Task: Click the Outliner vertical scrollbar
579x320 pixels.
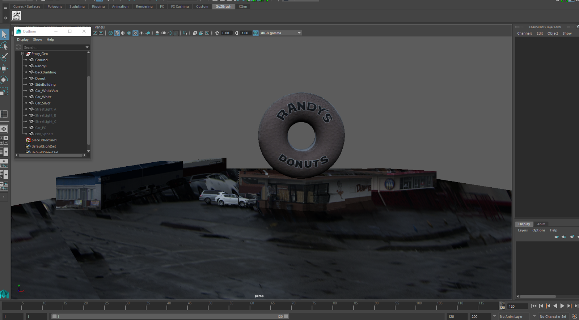Action: click(88, 110)
